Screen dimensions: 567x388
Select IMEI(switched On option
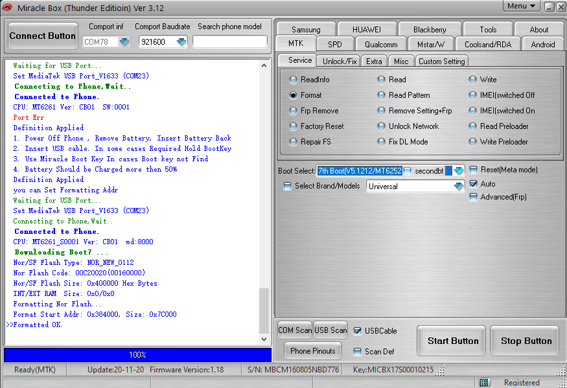click(x=472, y=111)
